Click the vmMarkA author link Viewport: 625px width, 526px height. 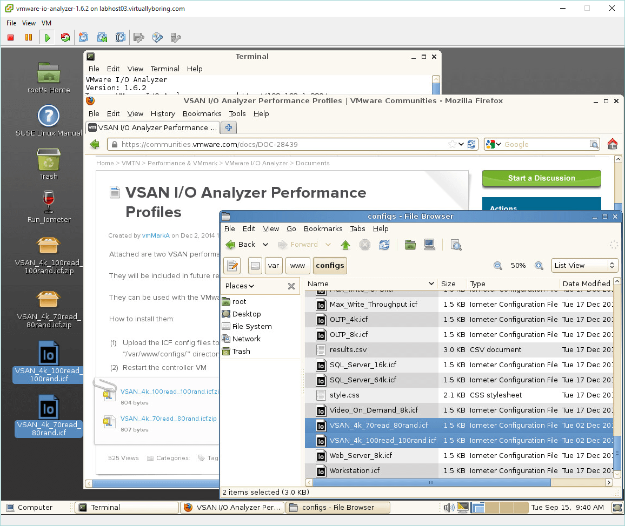pos(156,235)
